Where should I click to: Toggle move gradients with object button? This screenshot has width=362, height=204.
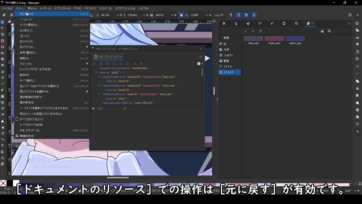(246, 15)
